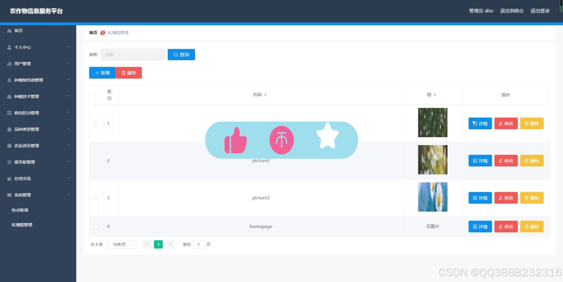The height and width of the screenshot is (282, 563).
Task: Select the checkbox for homepage row
Action: [x=96, y=226]
